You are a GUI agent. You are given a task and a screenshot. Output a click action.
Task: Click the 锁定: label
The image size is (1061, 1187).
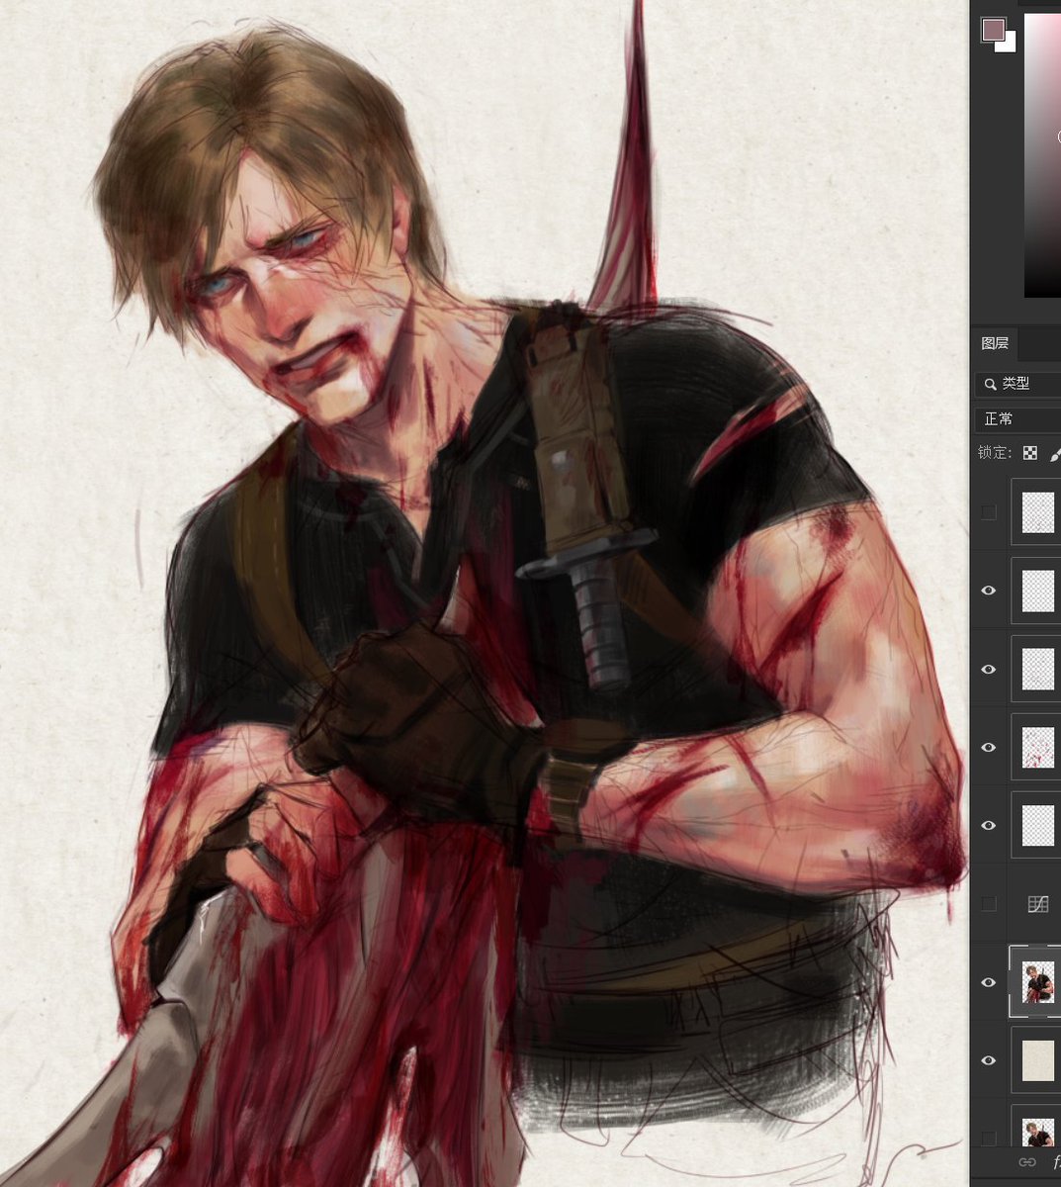point(995,453)
